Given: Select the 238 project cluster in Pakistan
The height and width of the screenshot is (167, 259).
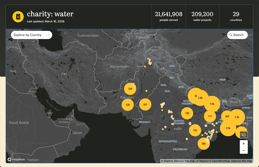Looking at the screenshot, I should point(130,89).
